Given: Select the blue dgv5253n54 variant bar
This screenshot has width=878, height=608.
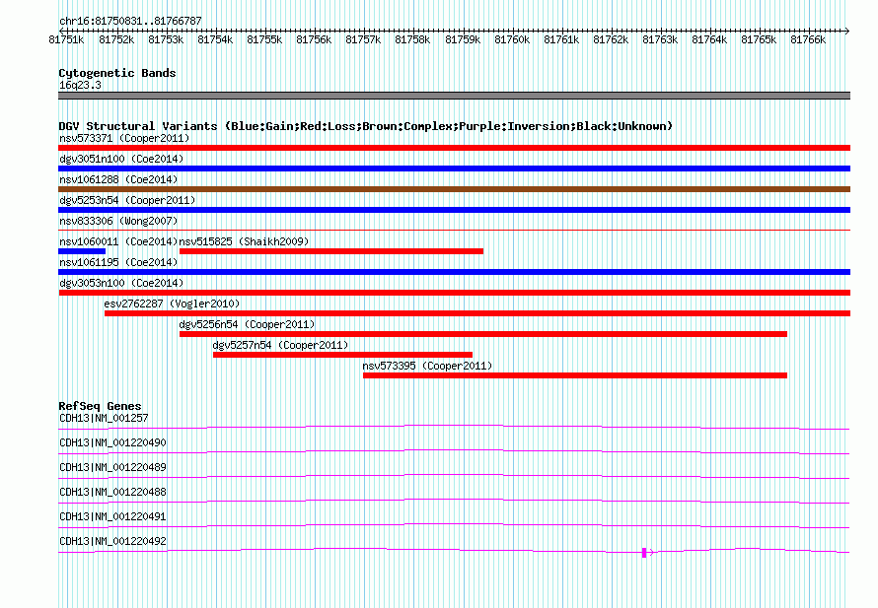Looking at the screenshot, I should (x=454, y=210).
